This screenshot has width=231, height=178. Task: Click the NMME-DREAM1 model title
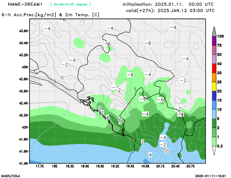[x=25, y=4]
